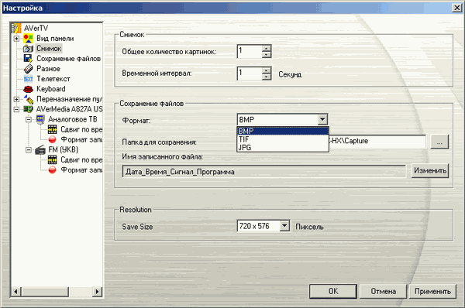Viewport: 465px width, 308px height.
Task: Click film strip icon under FM (УКВ)
Action: pos(52,160)
